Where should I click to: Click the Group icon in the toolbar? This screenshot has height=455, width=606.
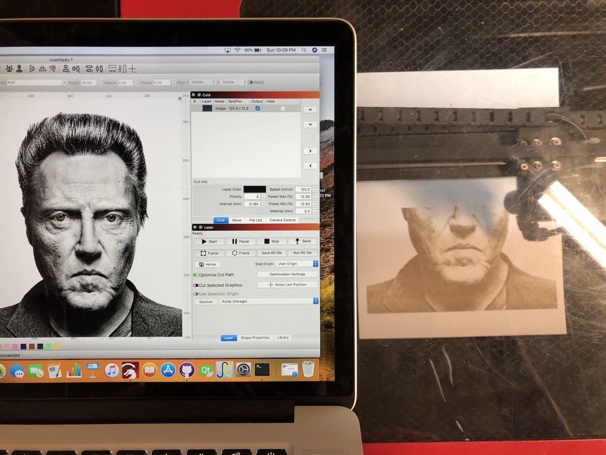pos(8,69)
